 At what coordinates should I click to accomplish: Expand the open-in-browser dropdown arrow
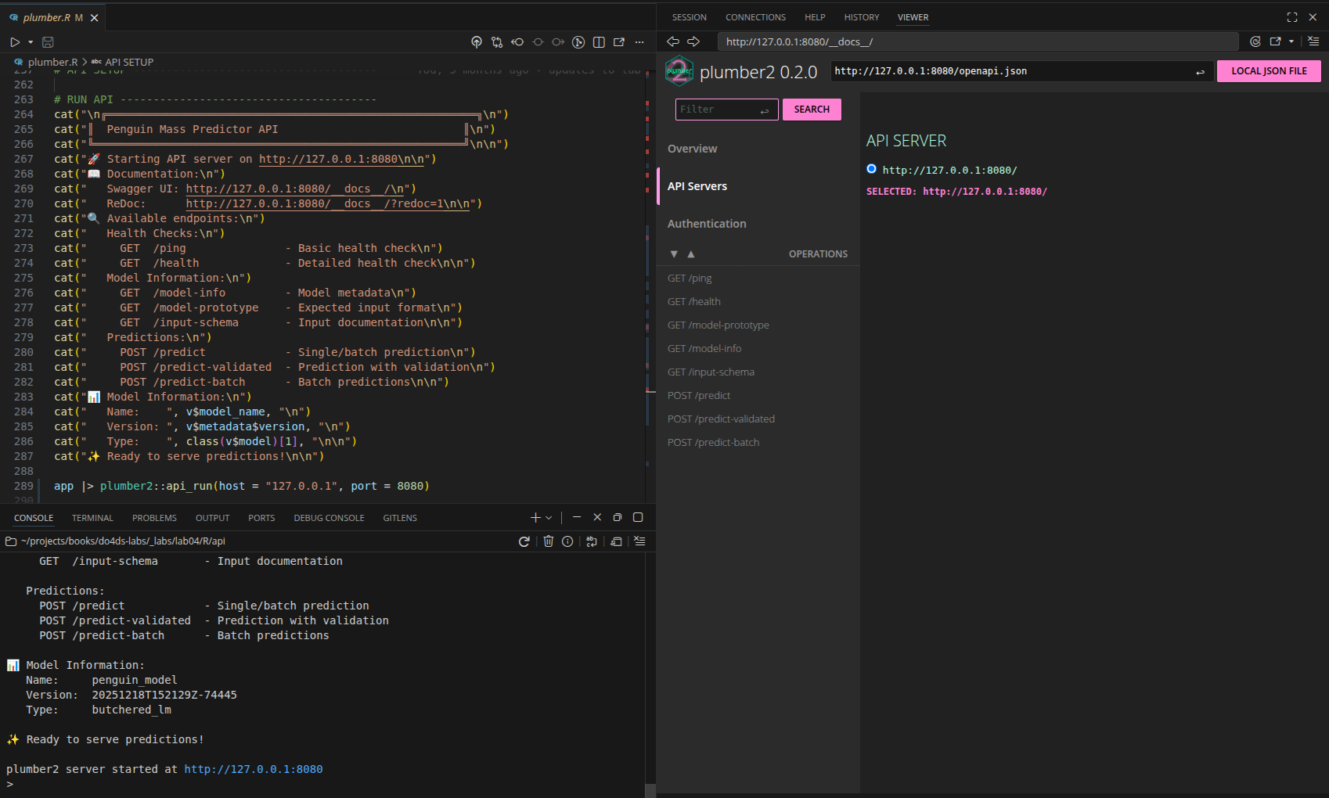(1291, 41)
